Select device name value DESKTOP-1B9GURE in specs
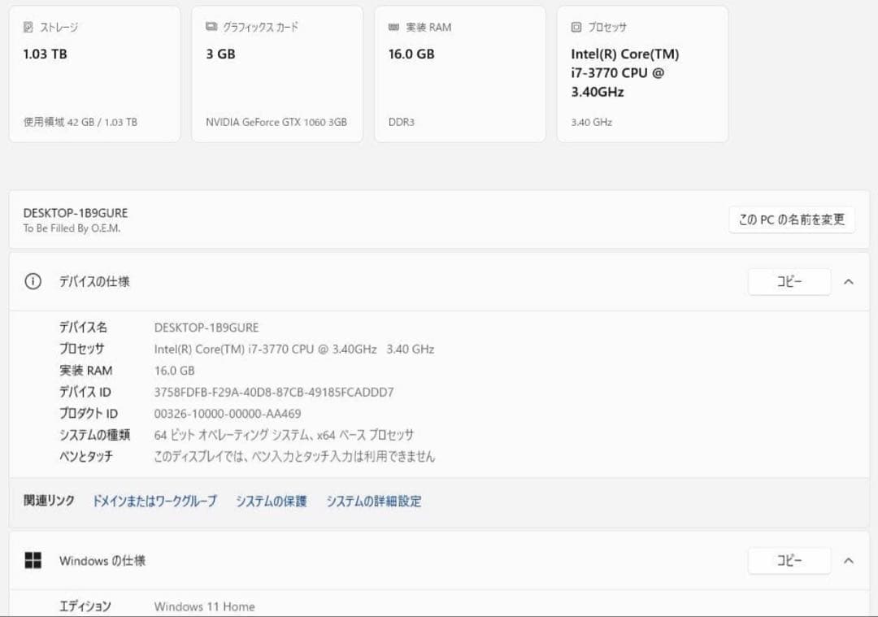Image resolution: width=878 pixels, height=617 pixels. (206, 328)
